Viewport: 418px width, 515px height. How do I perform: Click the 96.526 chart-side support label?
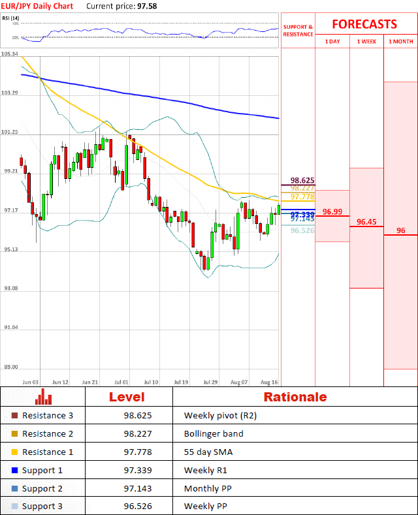pos(302,230)
